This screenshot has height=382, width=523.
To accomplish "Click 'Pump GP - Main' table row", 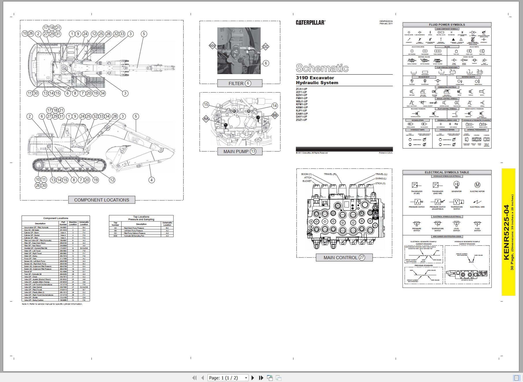I will pos(56,259).
